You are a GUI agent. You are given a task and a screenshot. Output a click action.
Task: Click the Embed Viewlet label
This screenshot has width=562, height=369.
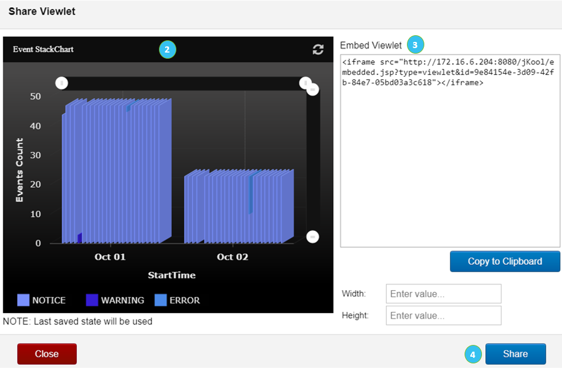(371, 45)
